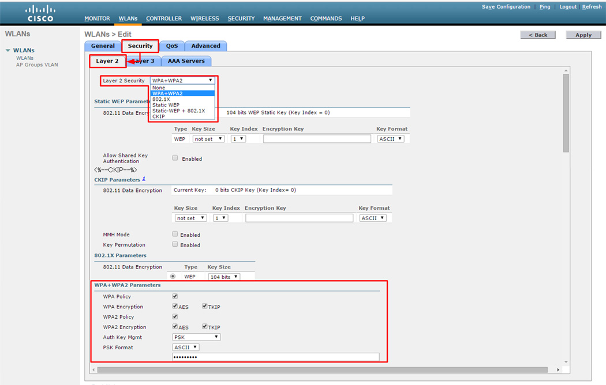This screenshot has width=606, height=385.
Task: Click the Apply button
Action: pyautogui.click(x=583, y=35)
